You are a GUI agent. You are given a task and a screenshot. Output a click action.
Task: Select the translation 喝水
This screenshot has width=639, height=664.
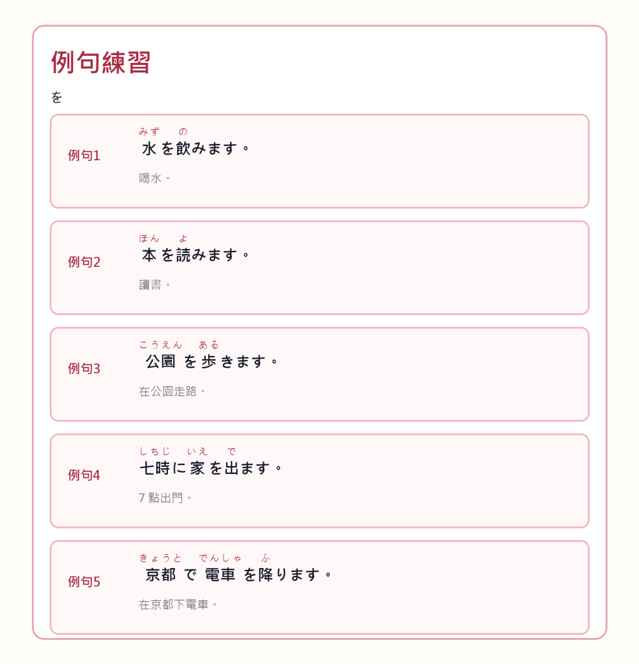point(154,178)
